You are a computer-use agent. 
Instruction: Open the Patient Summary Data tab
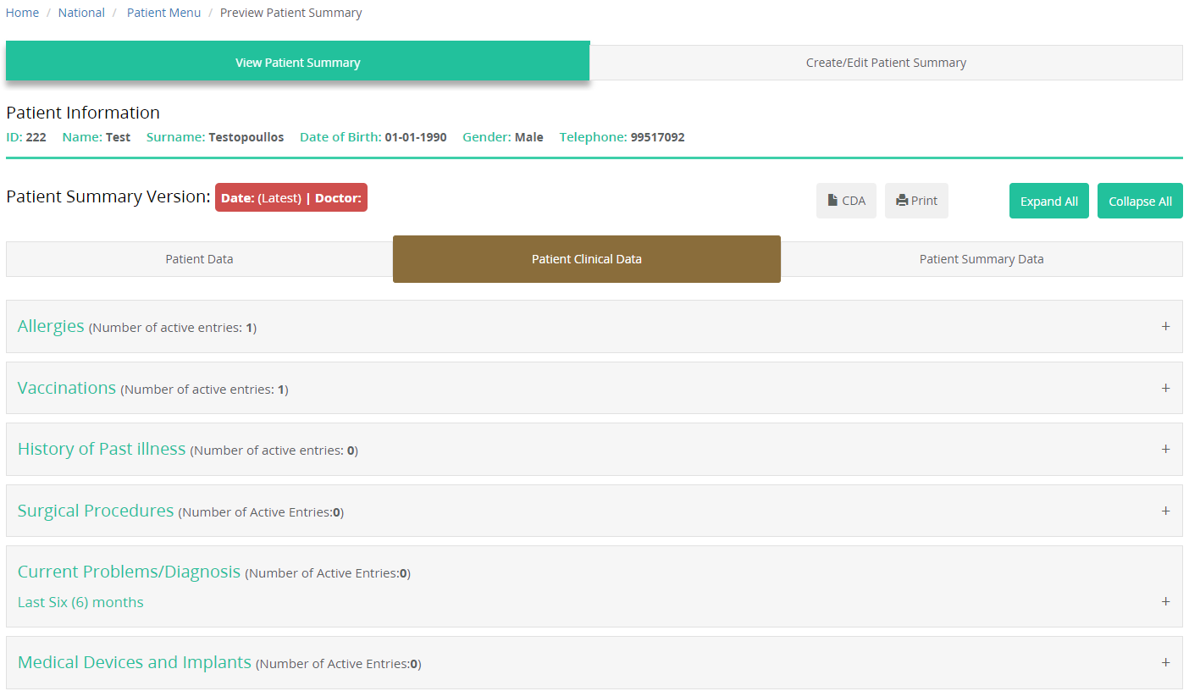tap(981, 259)
